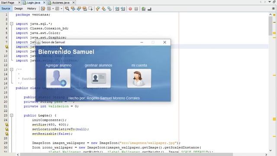Click the Forward navigation icon in editor toolbar
This screenshot has height=156, width=277.
(57, 9)
